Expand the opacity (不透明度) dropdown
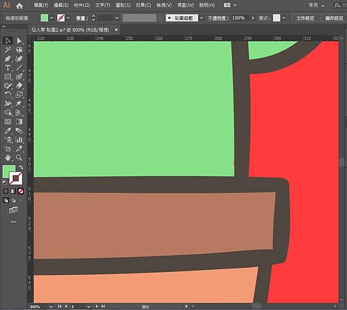 [x=253, y=18]
